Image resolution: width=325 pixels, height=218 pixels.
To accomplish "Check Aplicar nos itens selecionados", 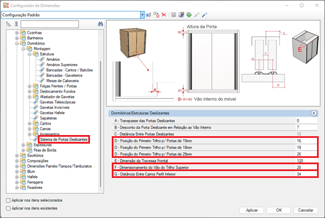I will coord(8,200).
